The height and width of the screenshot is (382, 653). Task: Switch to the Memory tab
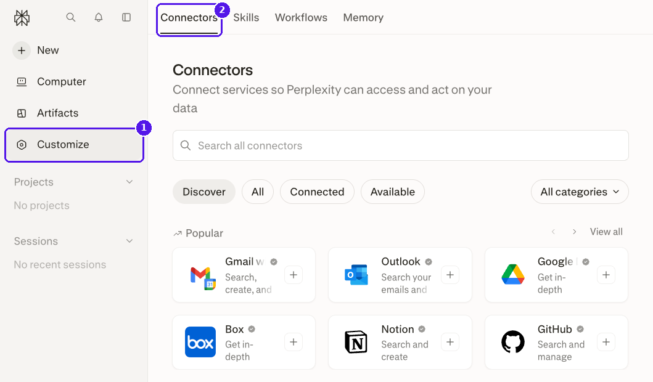[363, 17]
